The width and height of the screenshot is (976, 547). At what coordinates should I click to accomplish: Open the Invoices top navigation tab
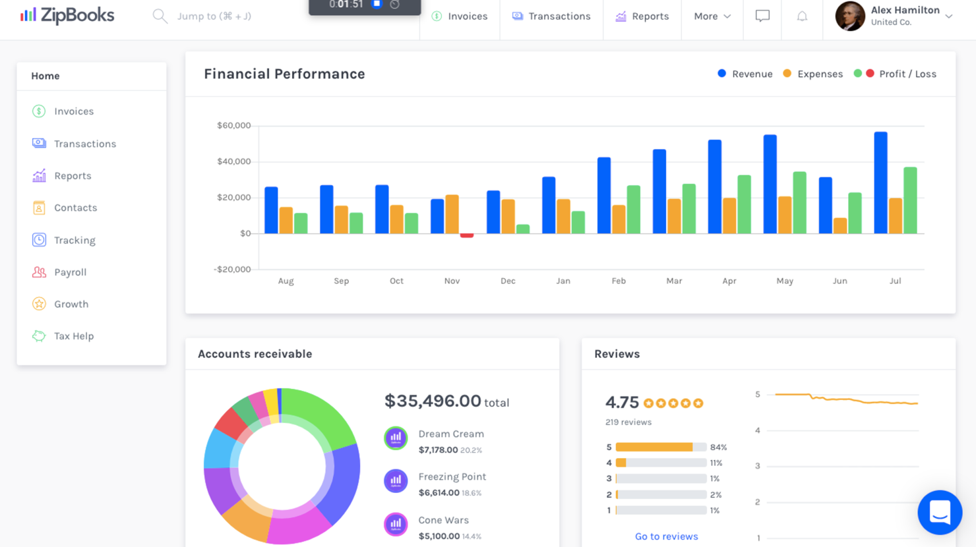(460, 16)
